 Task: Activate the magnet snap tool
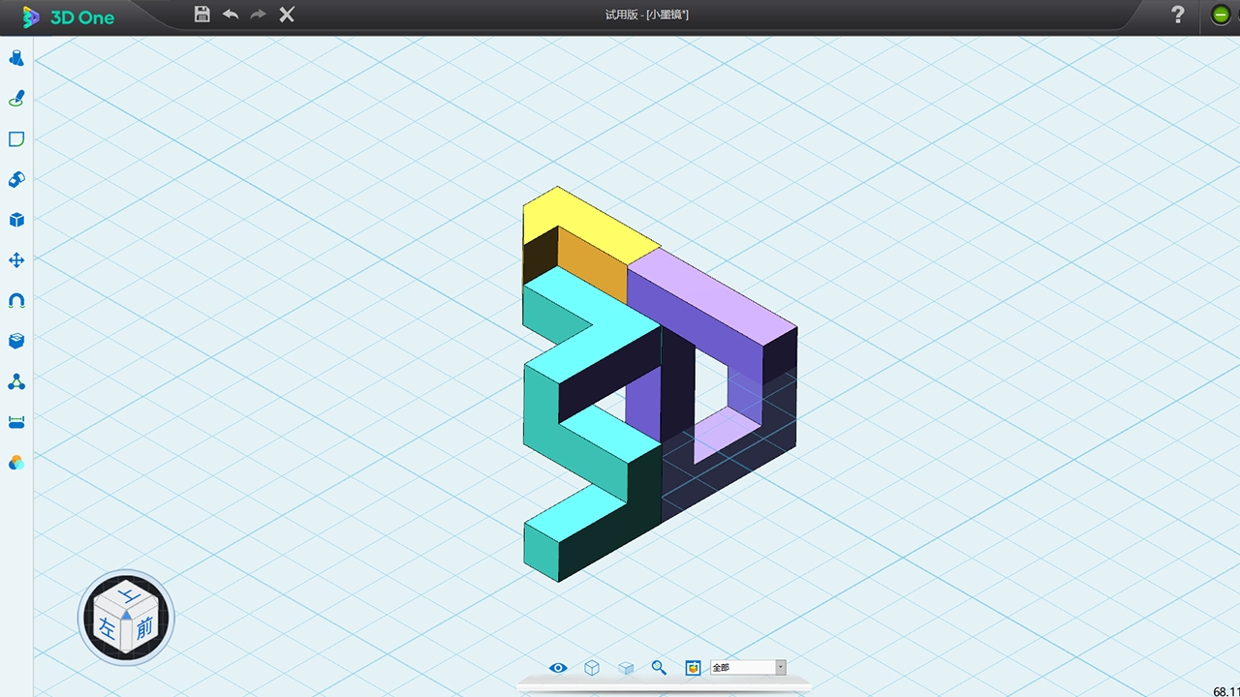(16, 301)
